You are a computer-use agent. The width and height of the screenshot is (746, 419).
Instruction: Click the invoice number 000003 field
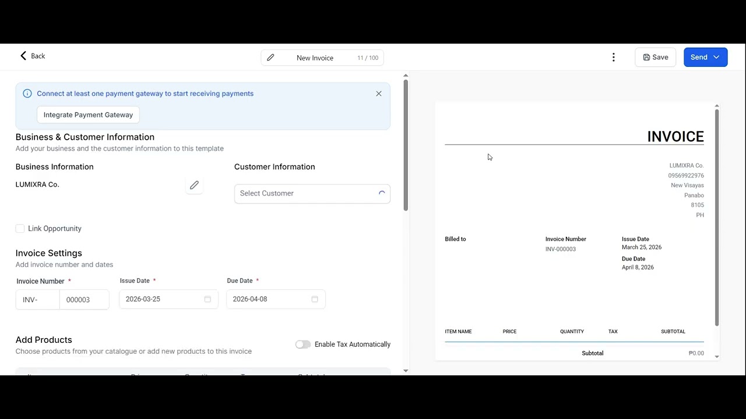tap(84, 300)
